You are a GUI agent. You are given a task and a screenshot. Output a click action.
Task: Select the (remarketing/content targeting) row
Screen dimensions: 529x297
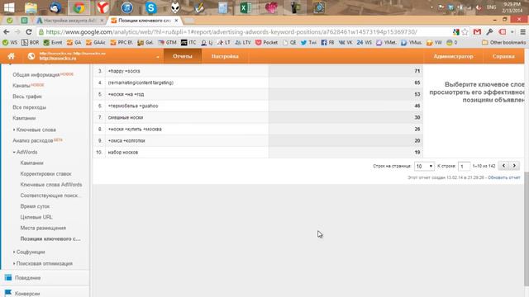click(x=258, y=82)
